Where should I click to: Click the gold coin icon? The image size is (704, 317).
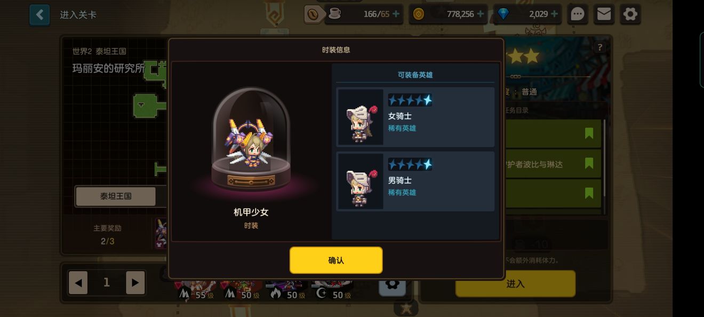coord(419,14)
